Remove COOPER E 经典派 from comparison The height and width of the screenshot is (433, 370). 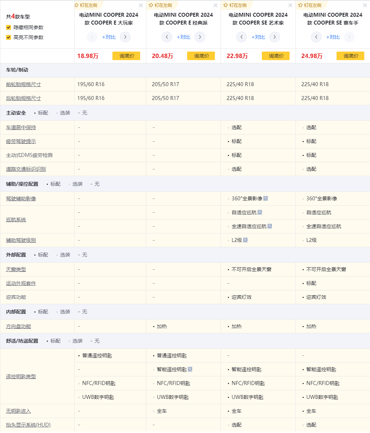pos(215,5)
